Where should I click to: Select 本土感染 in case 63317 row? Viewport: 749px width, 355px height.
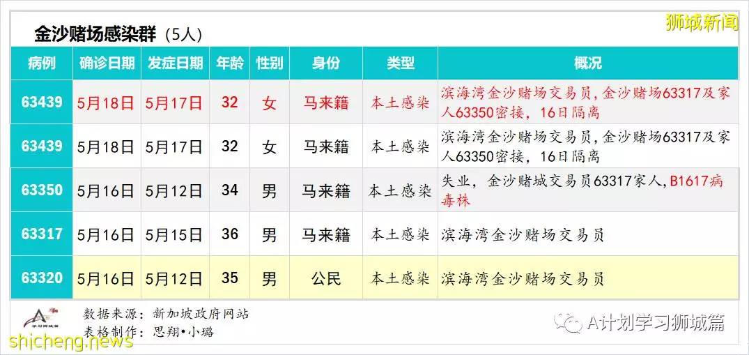point(401,235)
